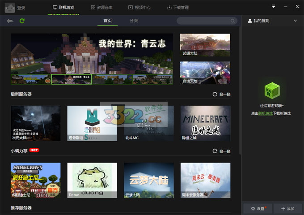Image resolution: width=304 pixels, height=215 pixels.
Task: Open the 登录 login link
Action: tap(21, 8)
